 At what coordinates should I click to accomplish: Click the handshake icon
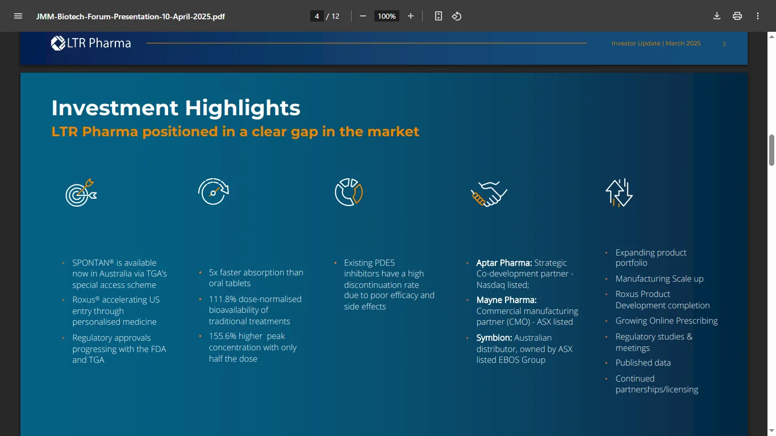pyautogui.click(x=489, y=193)
